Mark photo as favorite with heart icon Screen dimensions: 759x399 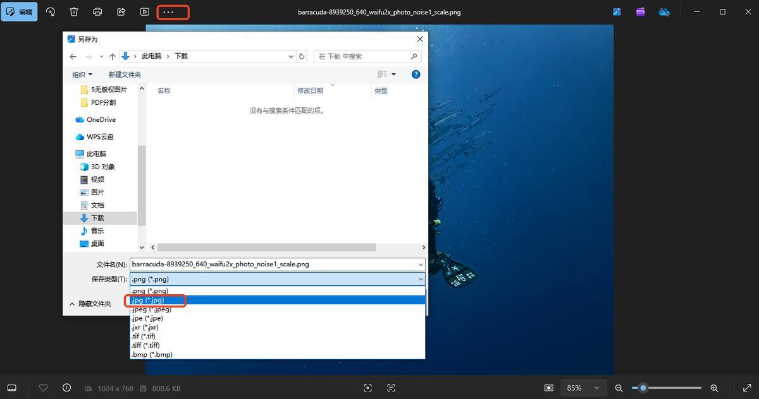pos(44,388)
